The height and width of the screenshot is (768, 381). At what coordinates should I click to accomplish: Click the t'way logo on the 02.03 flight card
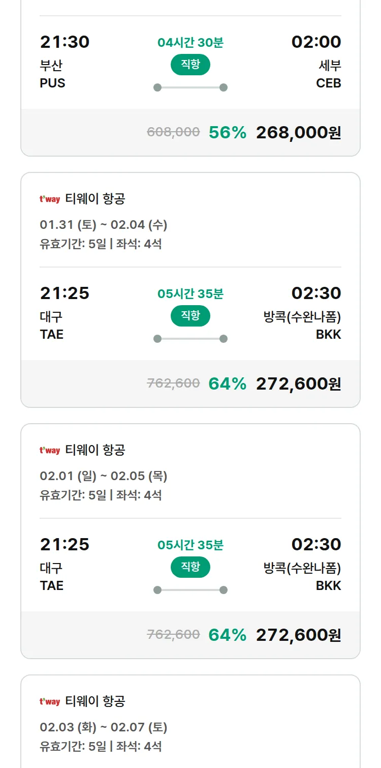click(x=50, y=702)
